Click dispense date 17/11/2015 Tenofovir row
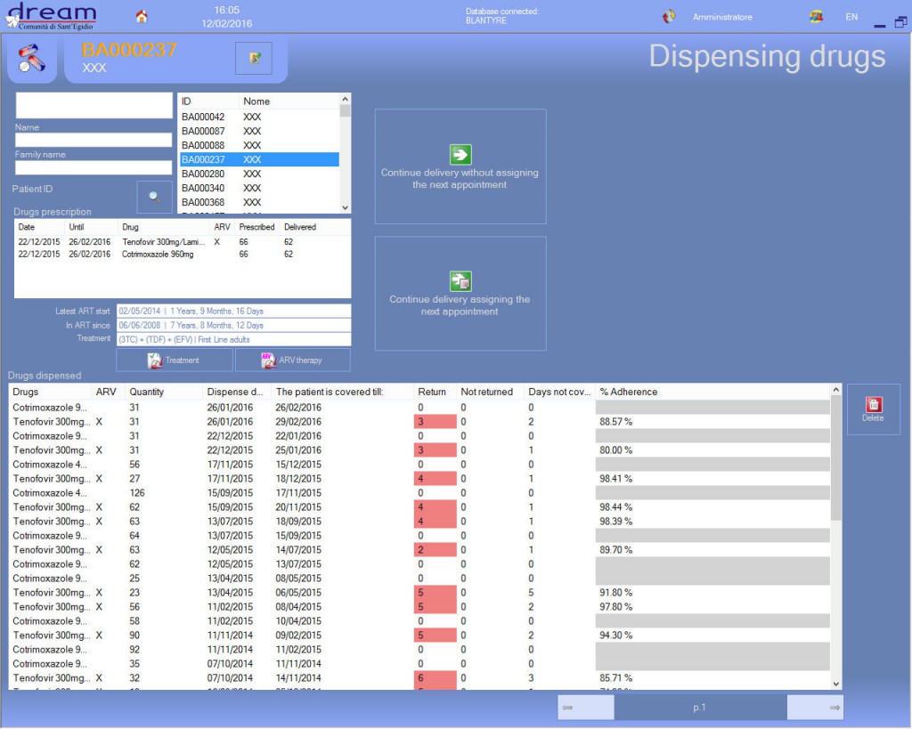The image size is (912, 729). (x=230, y=479)
